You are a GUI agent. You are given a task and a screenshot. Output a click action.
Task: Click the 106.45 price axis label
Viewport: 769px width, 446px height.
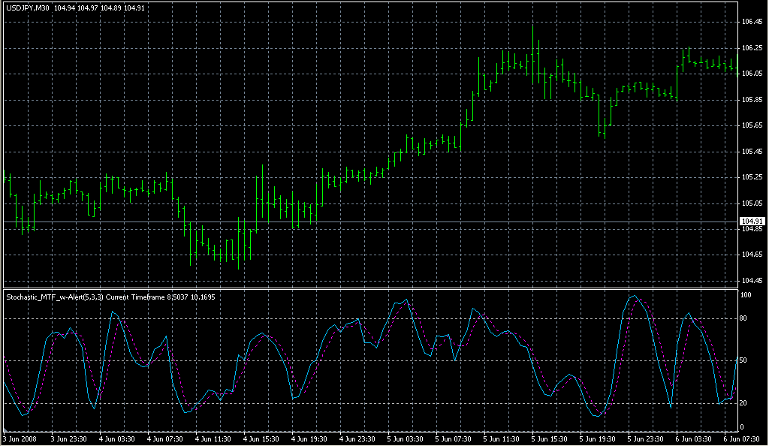[752, 22]
